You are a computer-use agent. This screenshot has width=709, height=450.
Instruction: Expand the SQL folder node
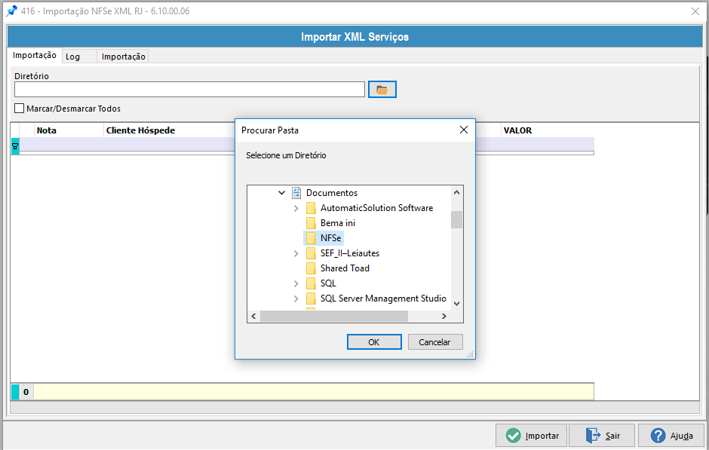point(296,283)
